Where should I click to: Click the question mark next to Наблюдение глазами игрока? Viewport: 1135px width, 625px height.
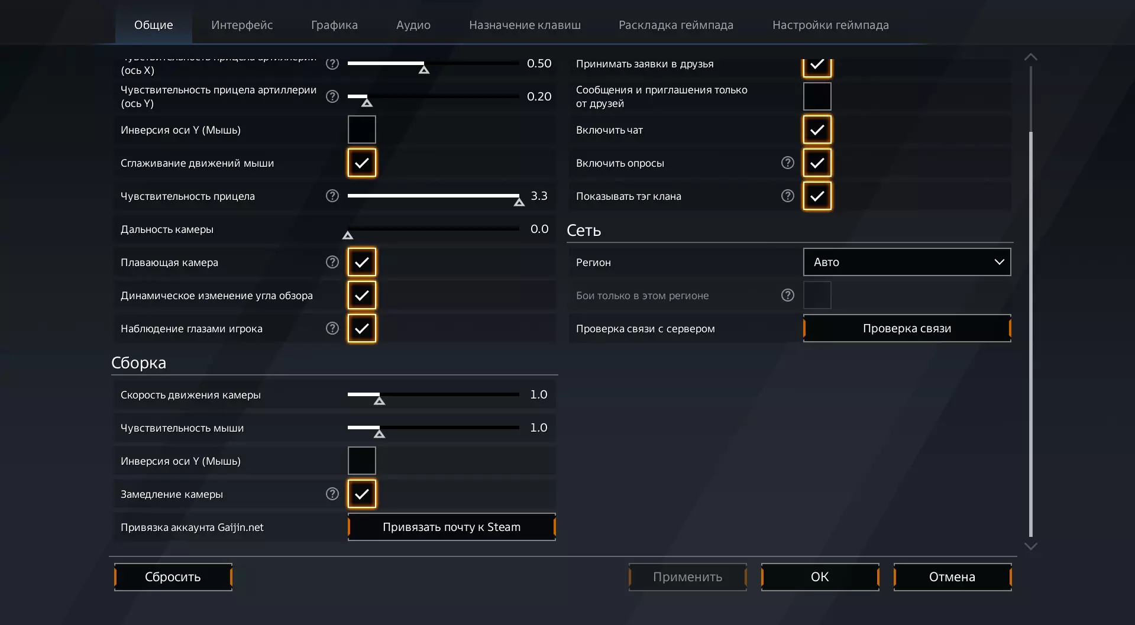pyautogui.click(x=332, y=328)
